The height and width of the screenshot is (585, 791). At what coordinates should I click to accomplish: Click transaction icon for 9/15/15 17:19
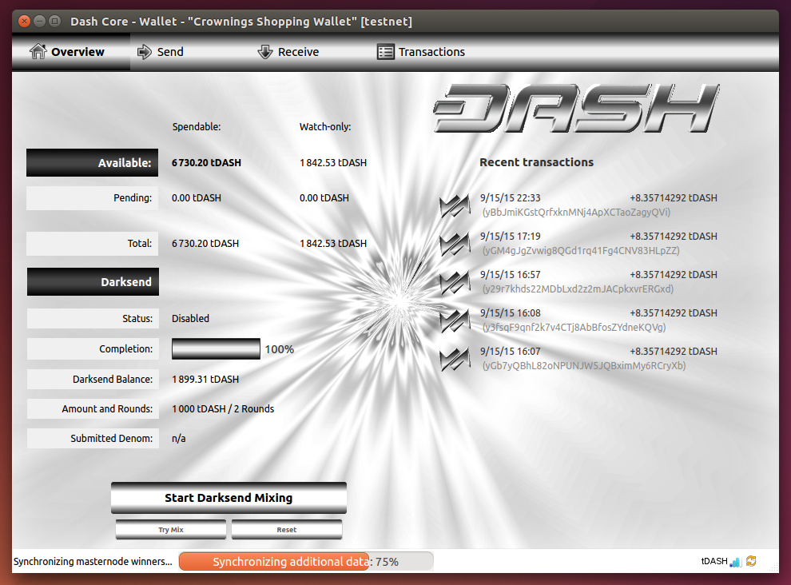click(x=455, y=244)
